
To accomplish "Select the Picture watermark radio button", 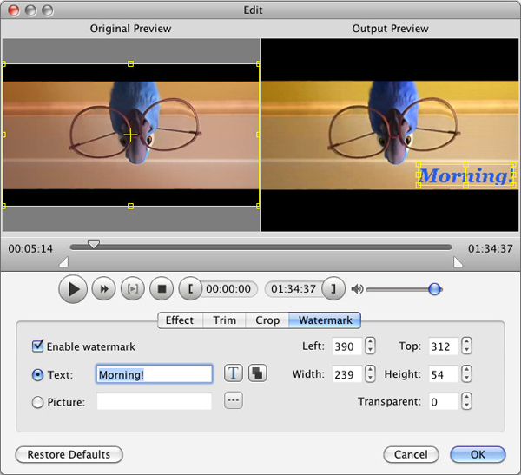I will [37, 402].
